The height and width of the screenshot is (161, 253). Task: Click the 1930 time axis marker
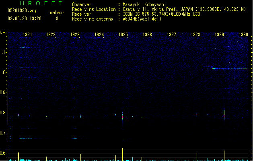click(x=243, y=35)
